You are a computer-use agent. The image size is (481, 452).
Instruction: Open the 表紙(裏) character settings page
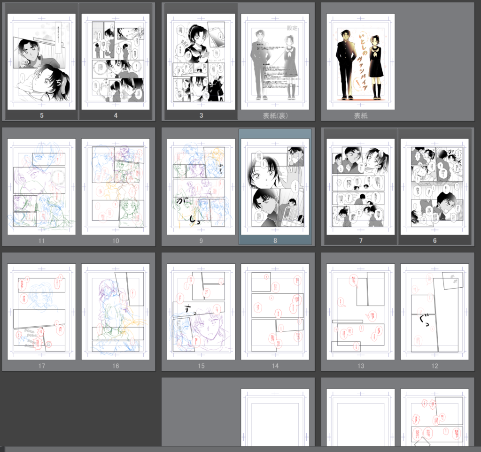click(x=275, y=61)
